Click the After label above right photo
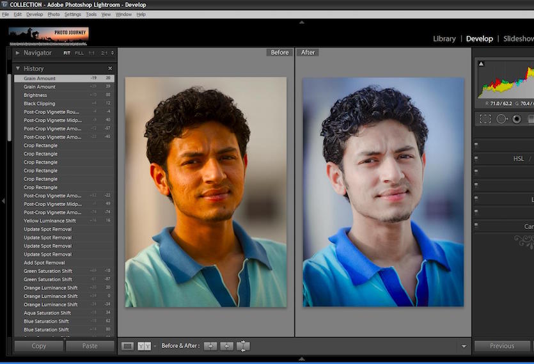534x364 pixels. [308, 52]
